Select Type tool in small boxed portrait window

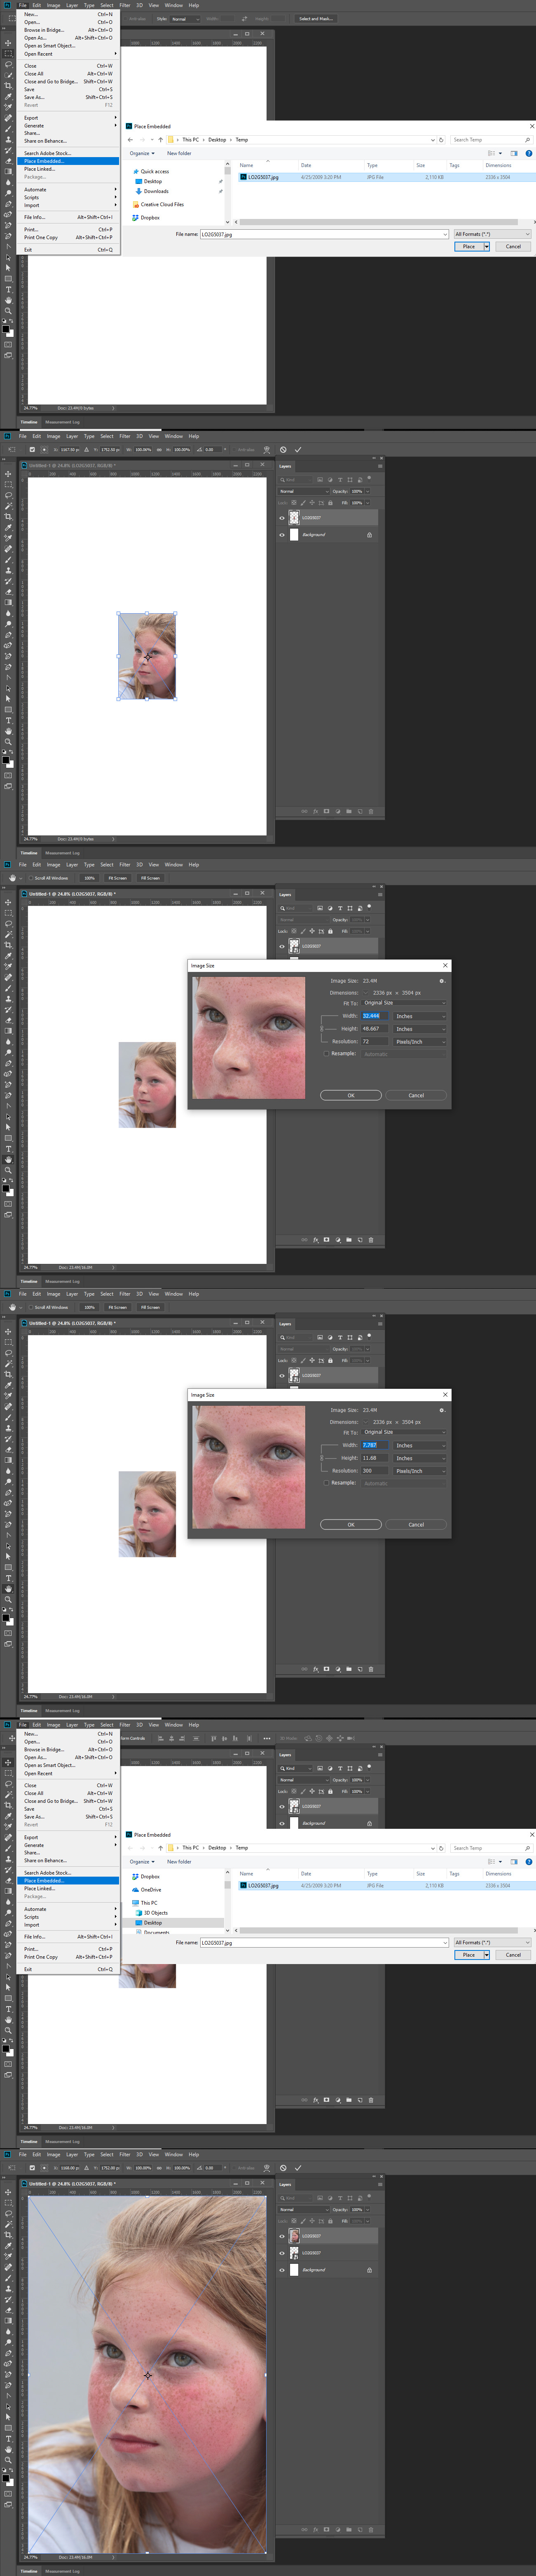point(9,720)
